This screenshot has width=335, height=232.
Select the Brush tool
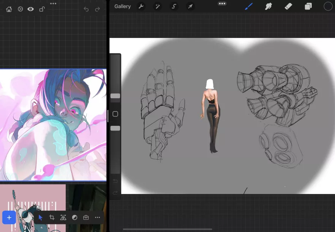(x=249, y=6)
